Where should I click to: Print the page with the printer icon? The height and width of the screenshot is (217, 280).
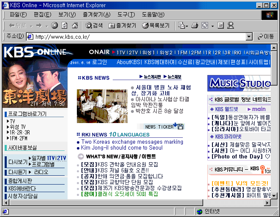[195, 25]
